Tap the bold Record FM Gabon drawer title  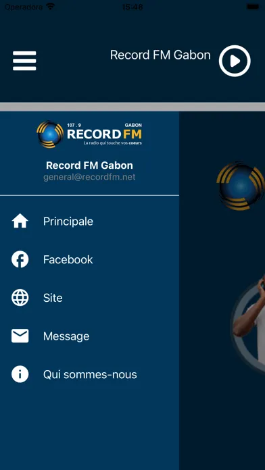pos(89,165)
